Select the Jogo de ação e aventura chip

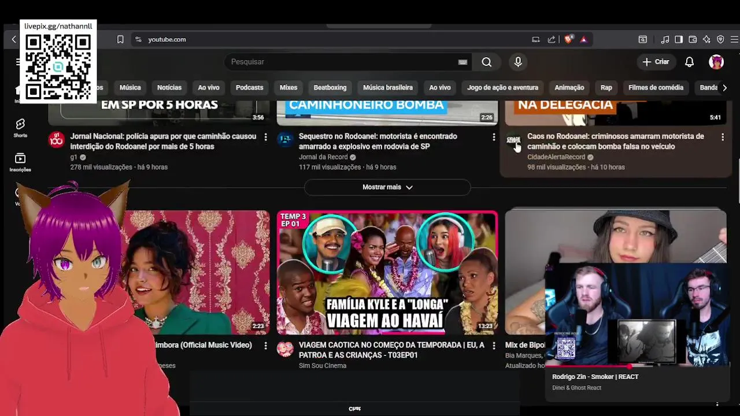(502, 88)
